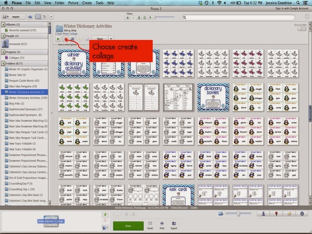Click the Export icon
The height and width of the screenshot is (234, 312).
[174, 225]
